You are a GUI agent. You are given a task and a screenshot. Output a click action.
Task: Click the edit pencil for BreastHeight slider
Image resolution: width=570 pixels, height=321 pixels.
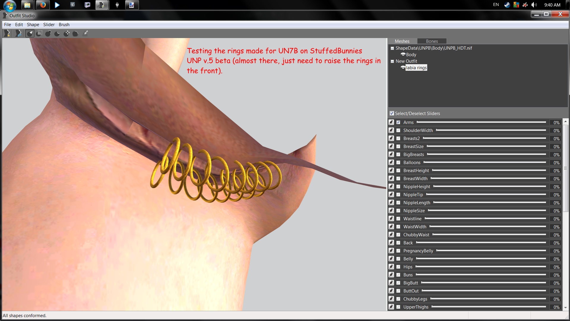391,170
